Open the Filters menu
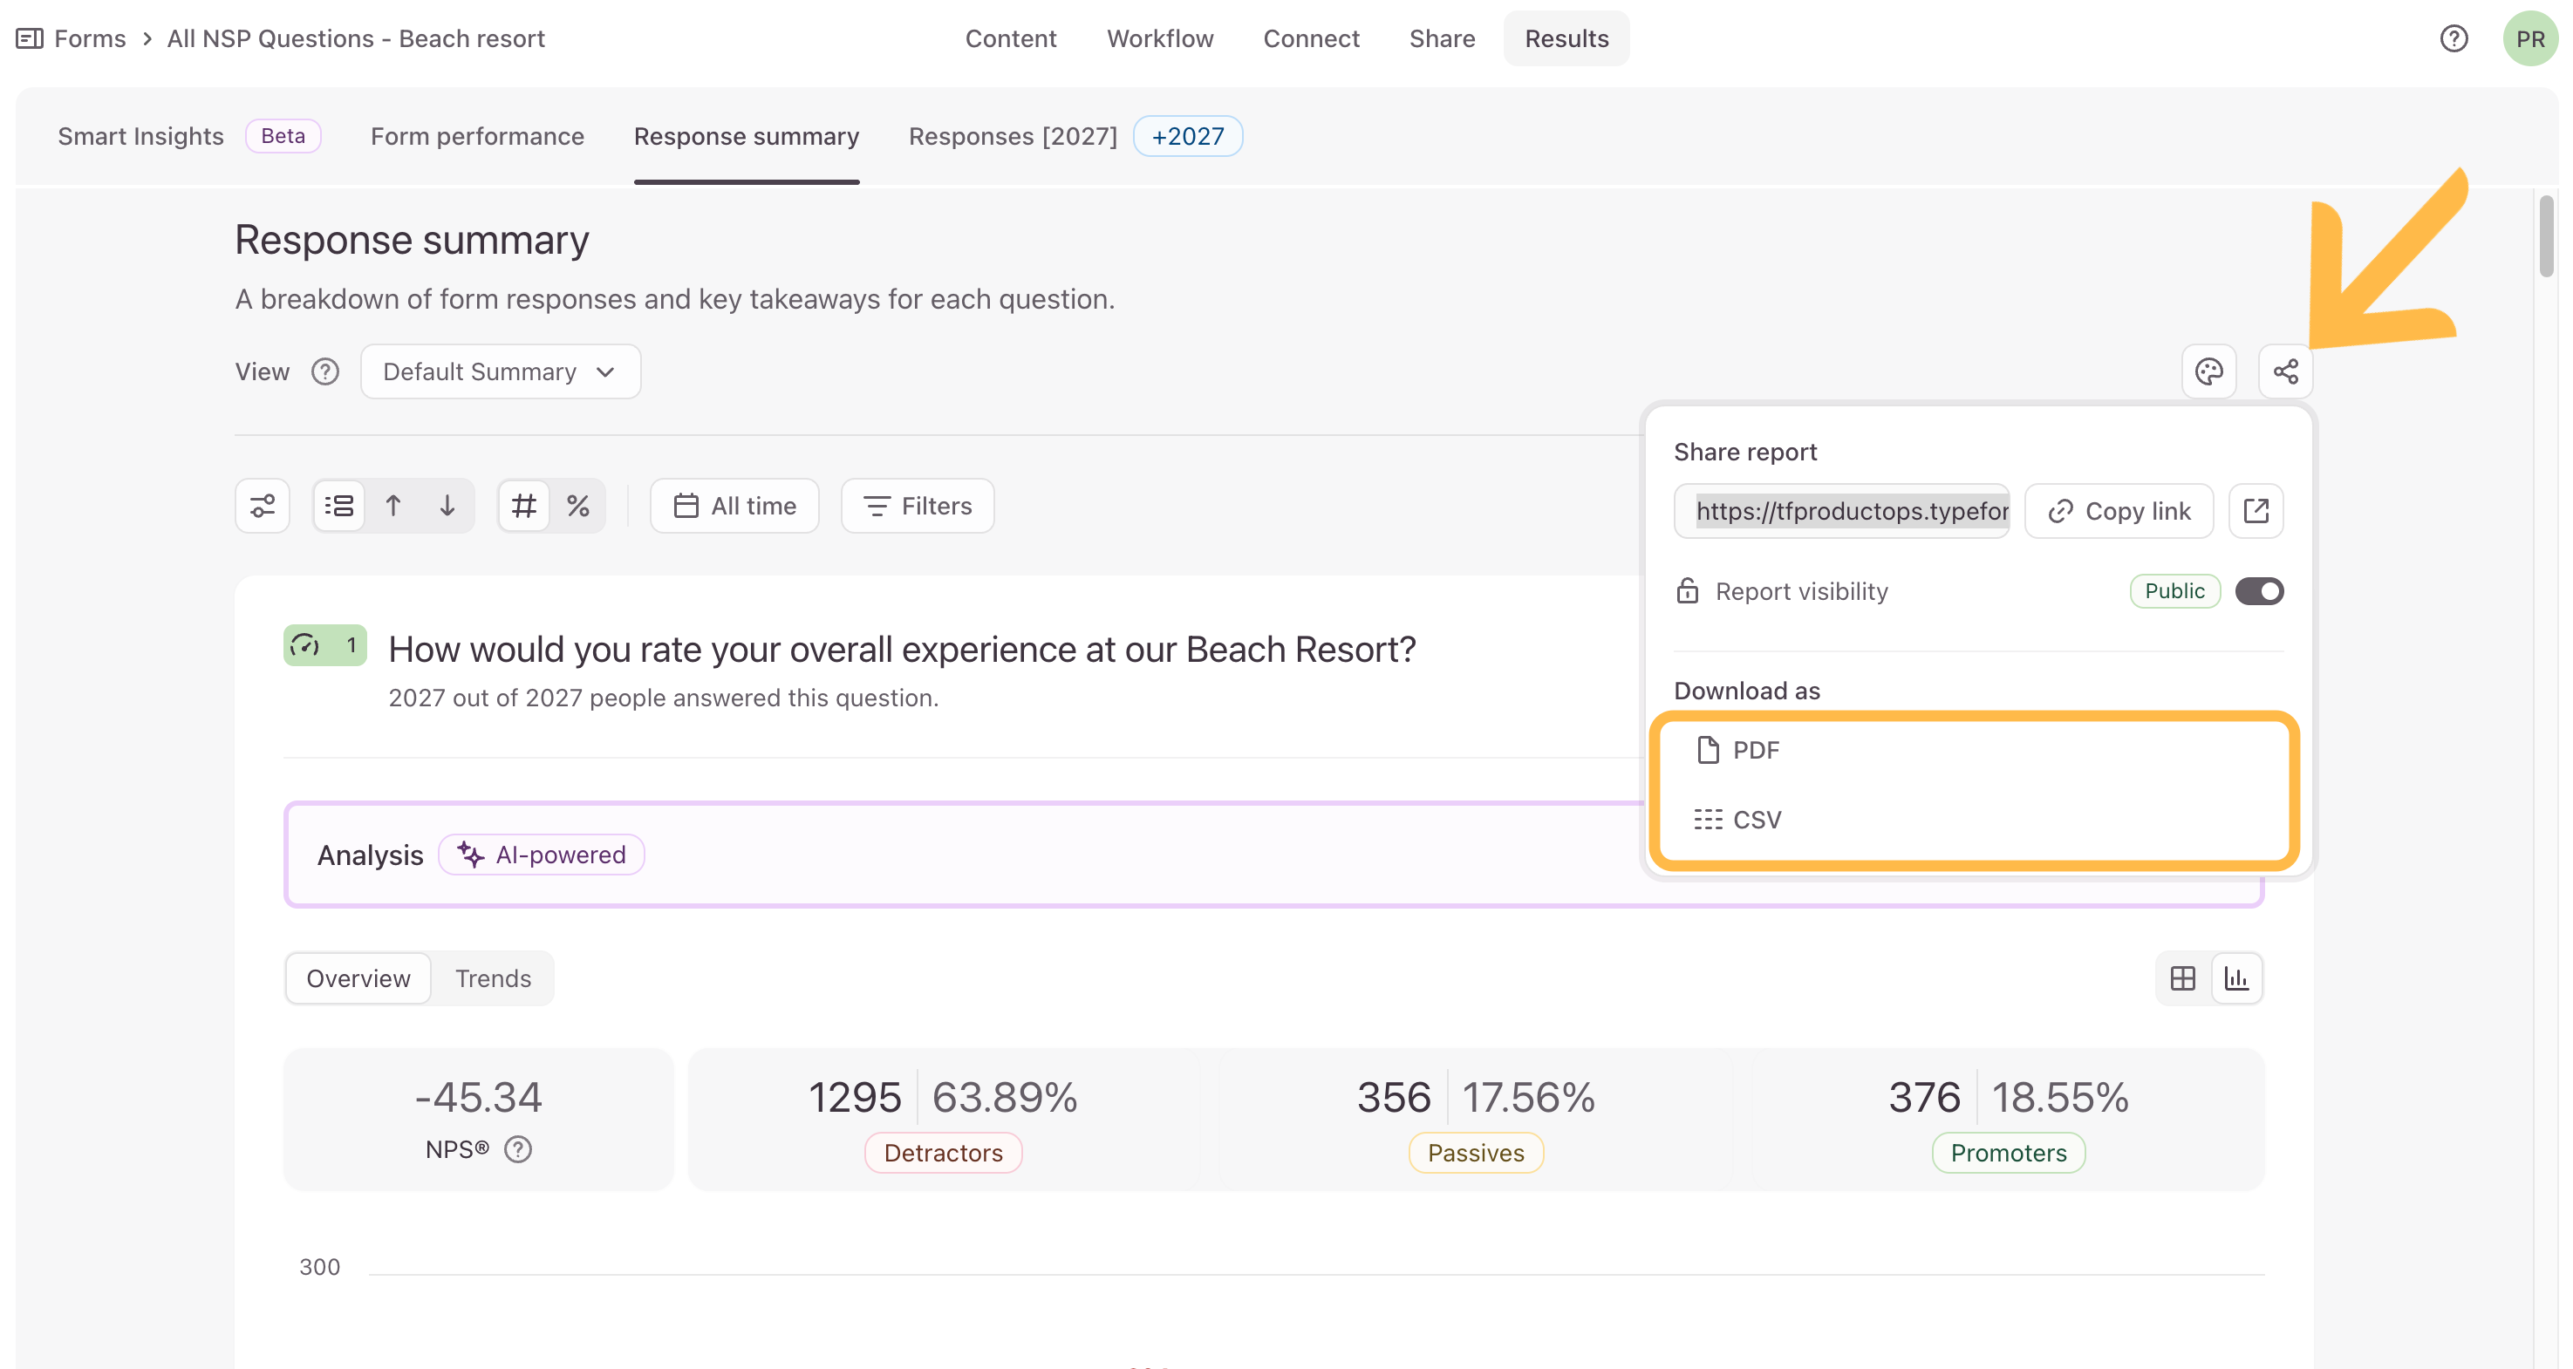The image size is (2573, 1369). (917, 507)
